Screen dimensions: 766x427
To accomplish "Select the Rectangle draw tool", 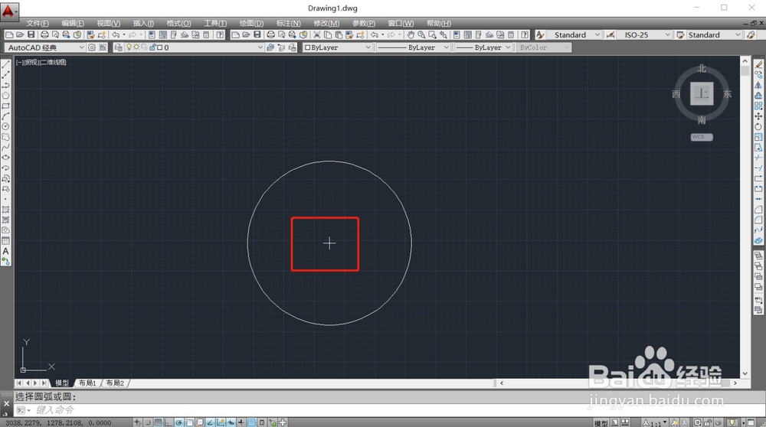I will tap(6, 106).
